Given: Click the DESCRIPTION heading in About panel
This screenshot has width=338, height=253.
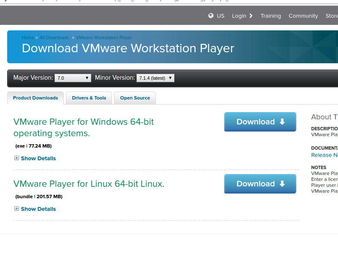Looking at the screenshot, I should point(324,129).
